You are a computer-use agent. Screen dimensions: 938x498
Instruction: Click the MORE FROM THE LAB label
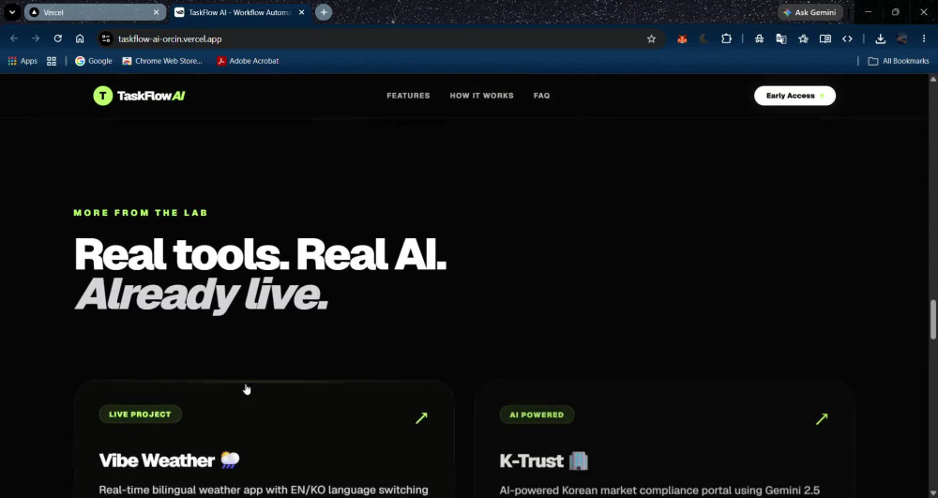click(x=141, y=213)
